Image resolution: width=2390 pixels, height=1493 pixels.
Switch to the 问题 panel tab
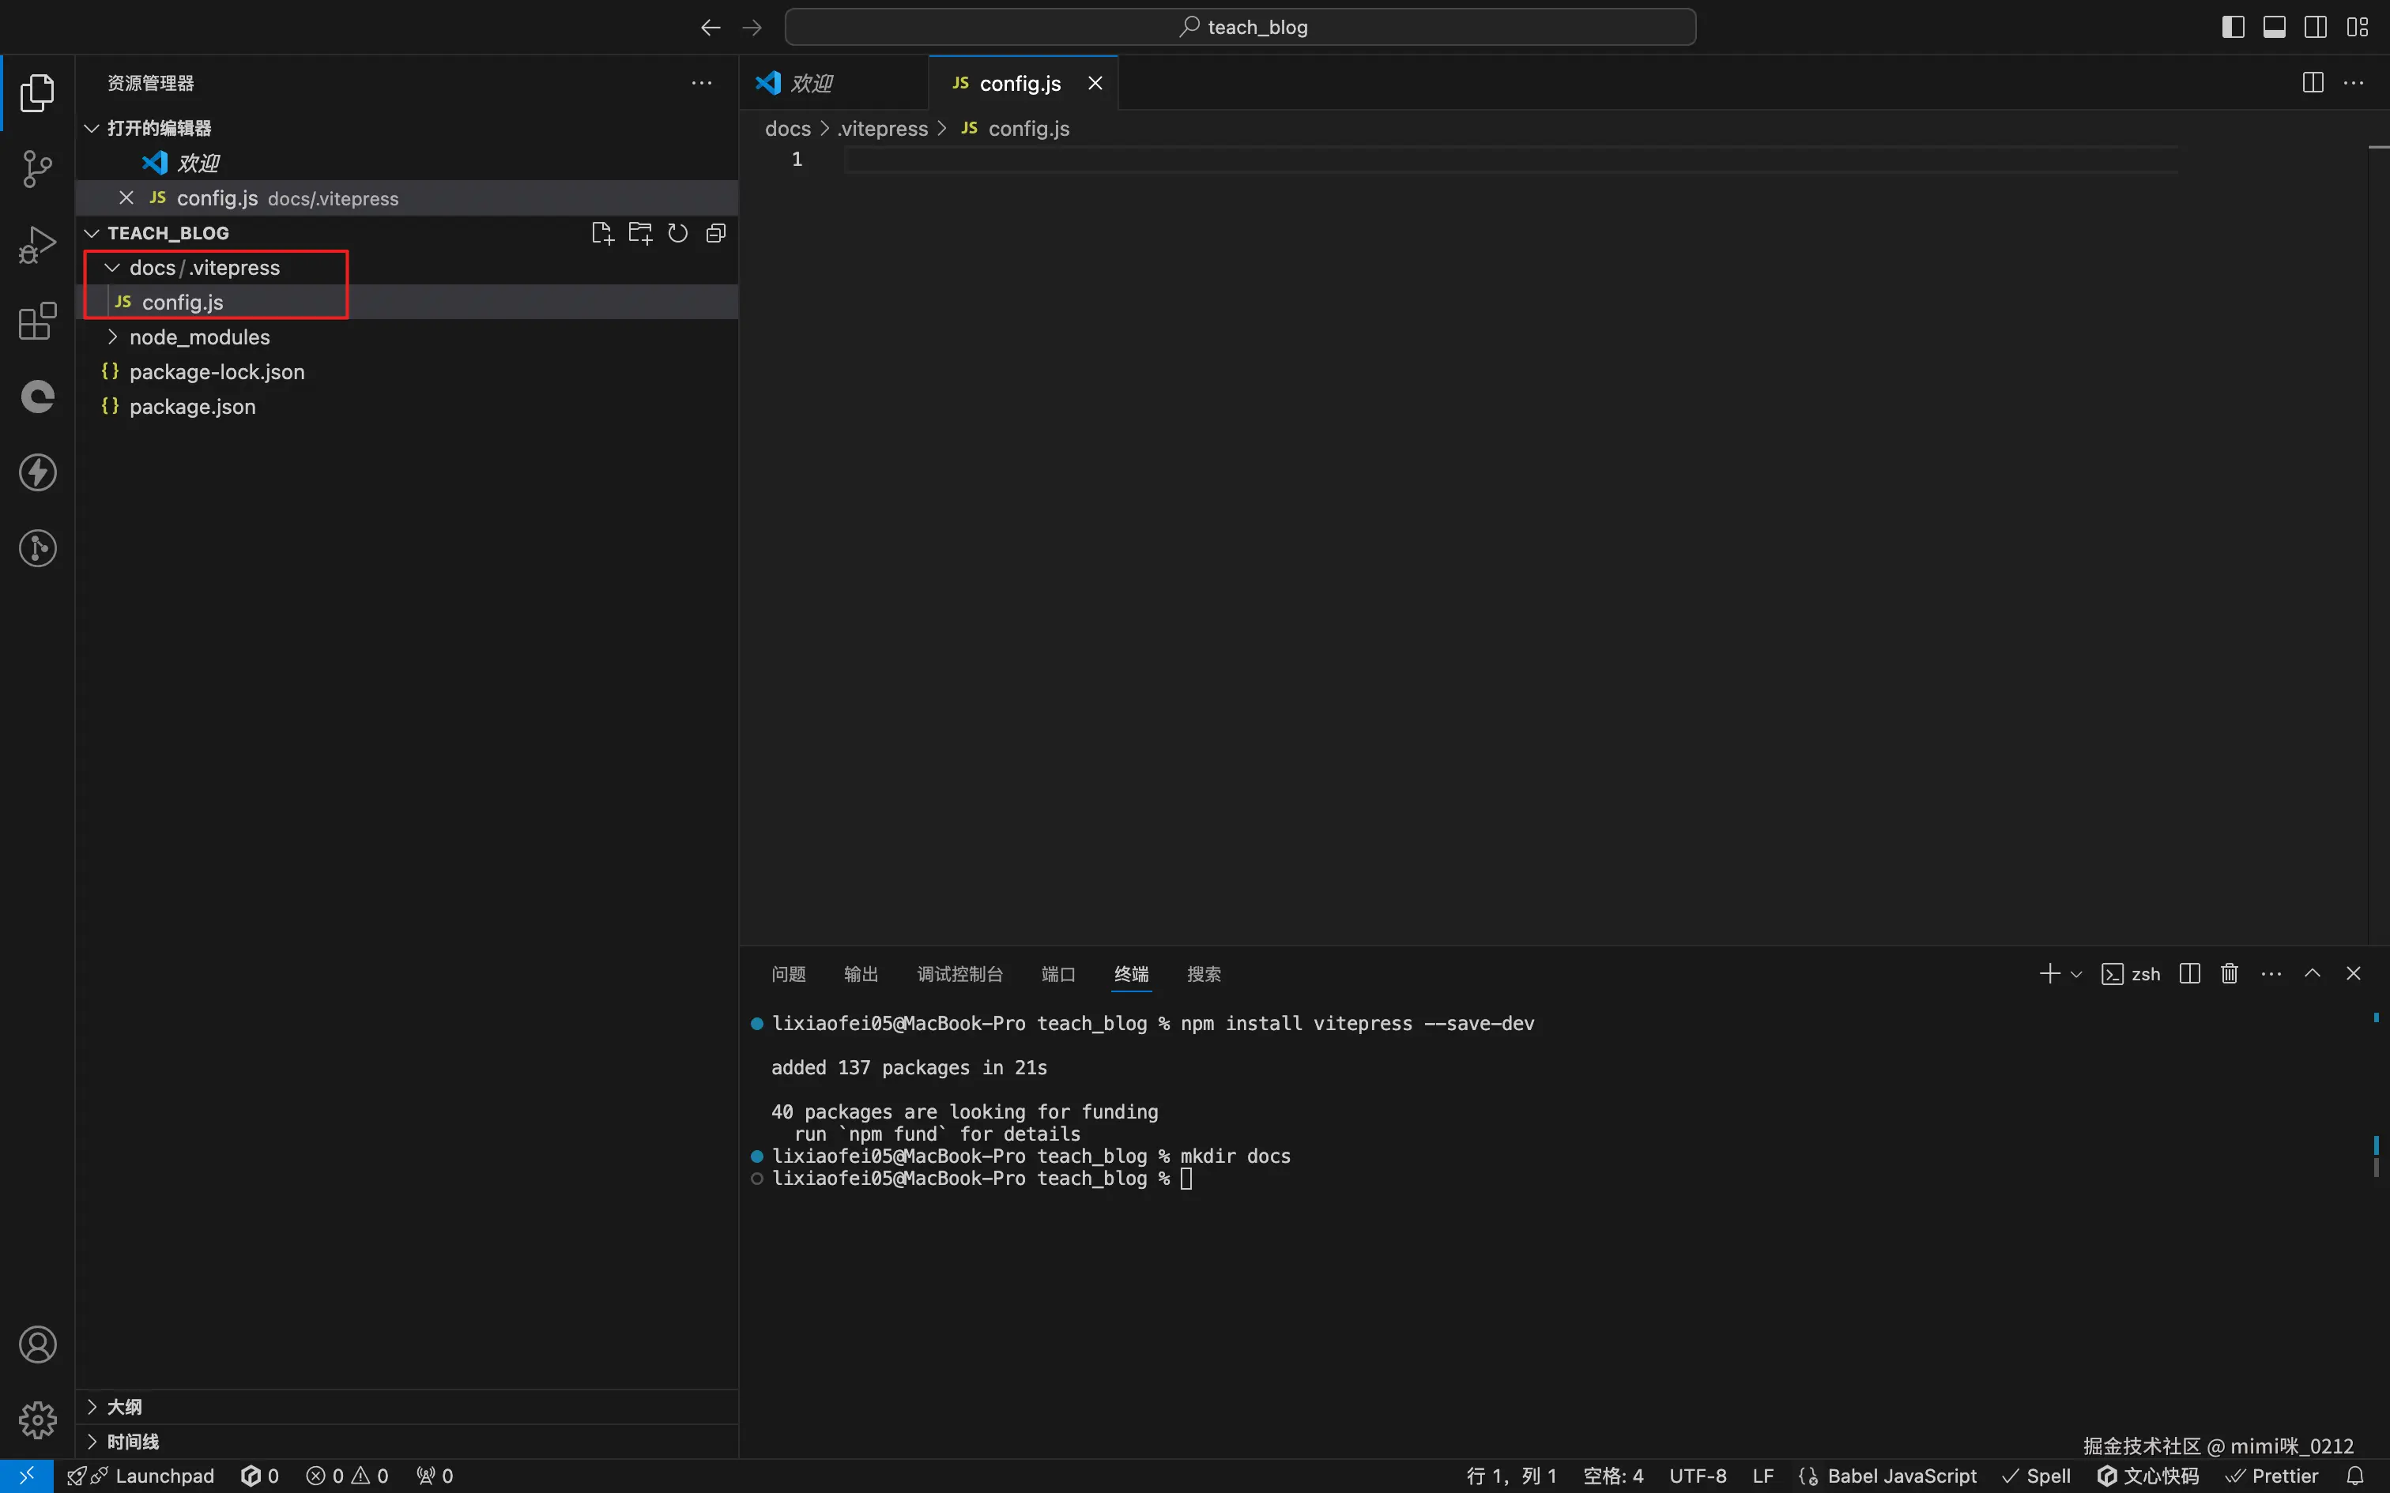(x=788, y=975)
